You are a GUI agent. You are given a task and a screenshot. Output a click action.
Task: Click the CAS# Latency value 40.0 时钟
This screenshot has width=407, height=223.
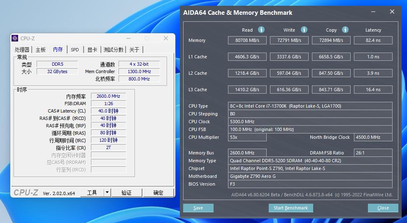tap(109, 111)
